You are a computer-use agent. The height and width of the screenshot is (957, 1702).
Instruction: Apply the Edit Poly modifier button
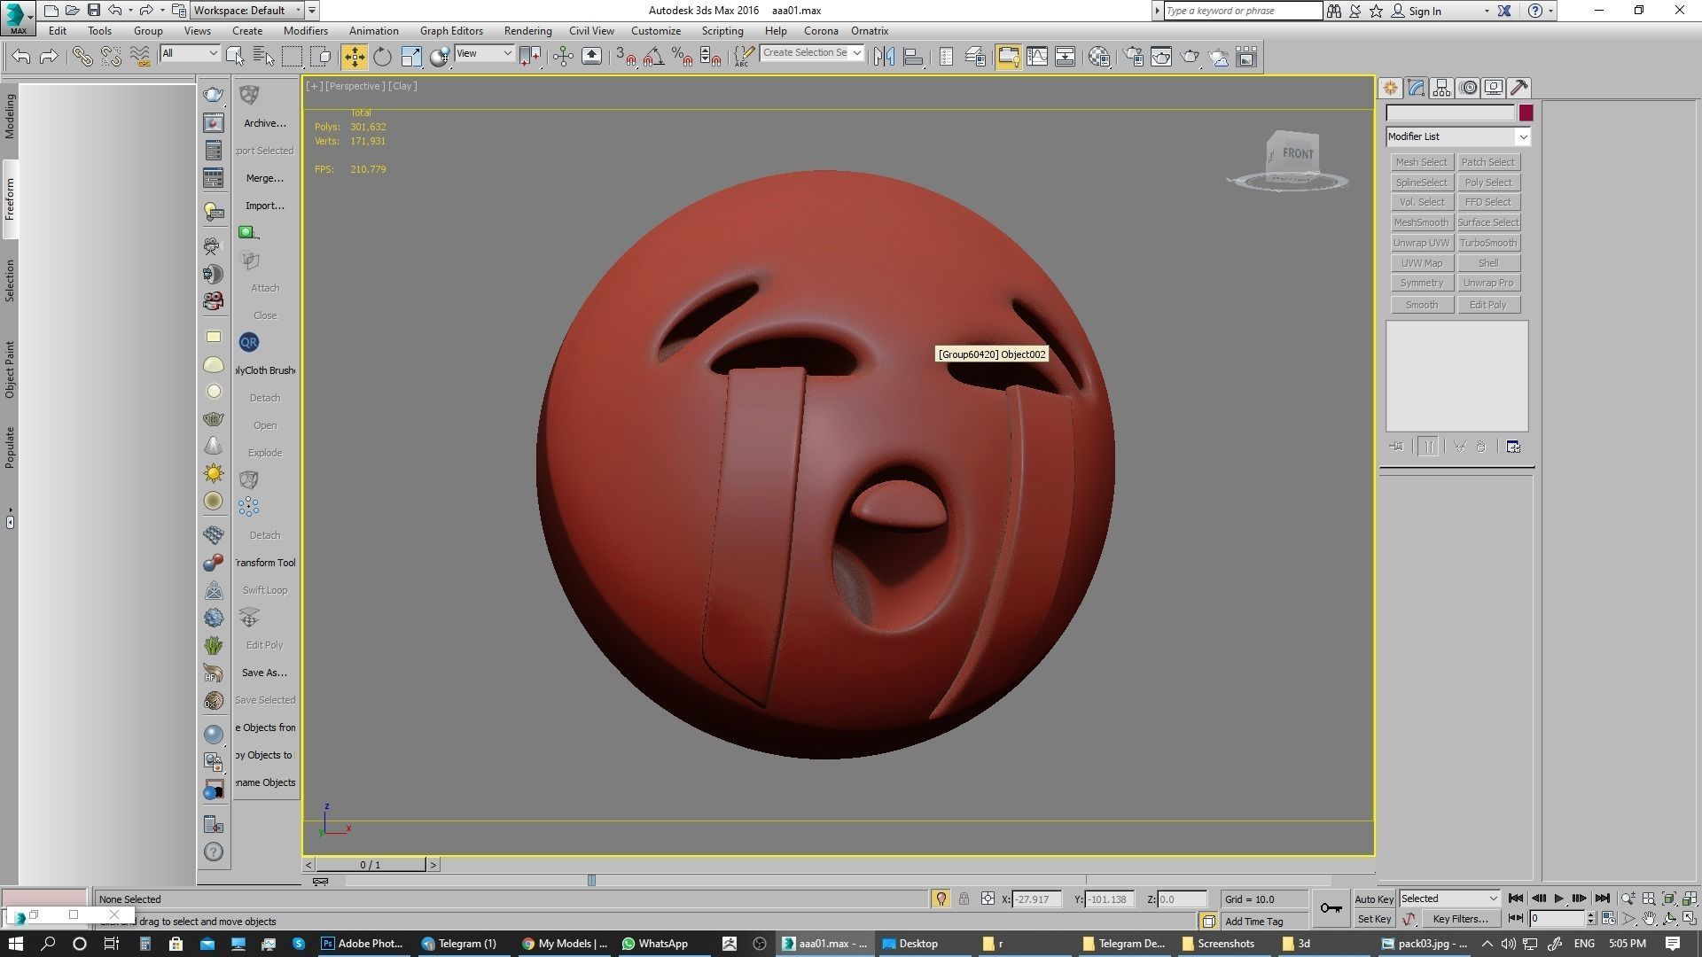[1488, 305]
